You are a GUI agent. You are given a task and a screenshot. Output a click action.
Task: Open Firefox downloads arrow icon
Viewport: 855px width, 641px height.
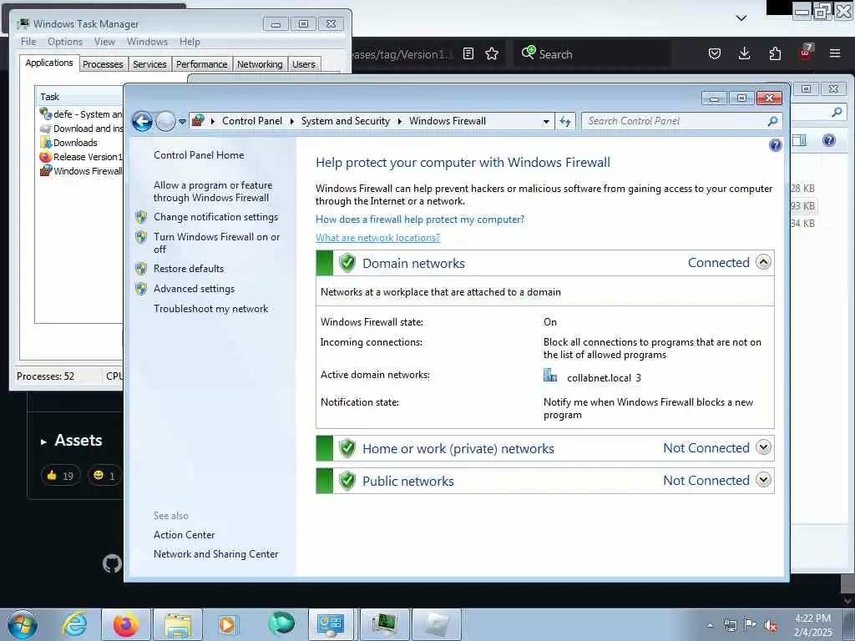click(744, 53)
